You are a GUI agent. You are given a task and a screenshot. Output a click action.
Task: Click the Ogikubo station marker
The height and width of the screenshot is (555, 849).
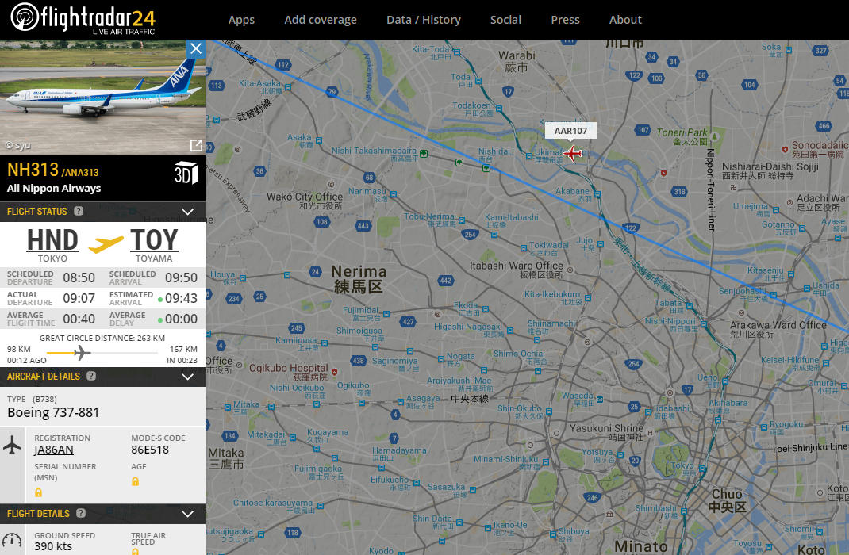click(362, 403)
